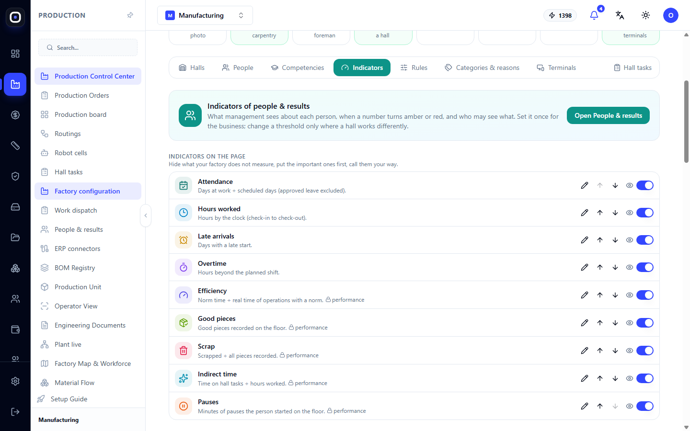
Task: Move Hours worked indicator up
Action: tap(600, 213)
